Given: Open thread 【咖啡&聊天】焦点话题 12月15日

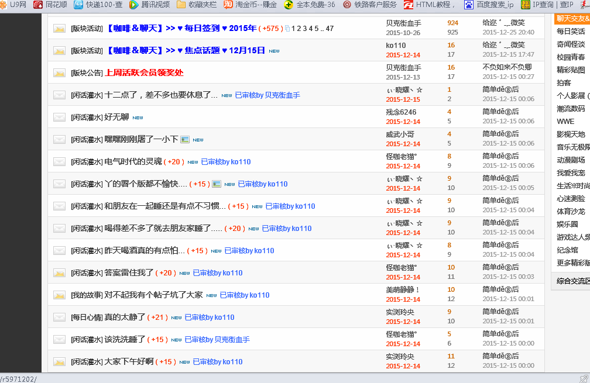Looking at the screenshot, I should [x=186, y=50].
